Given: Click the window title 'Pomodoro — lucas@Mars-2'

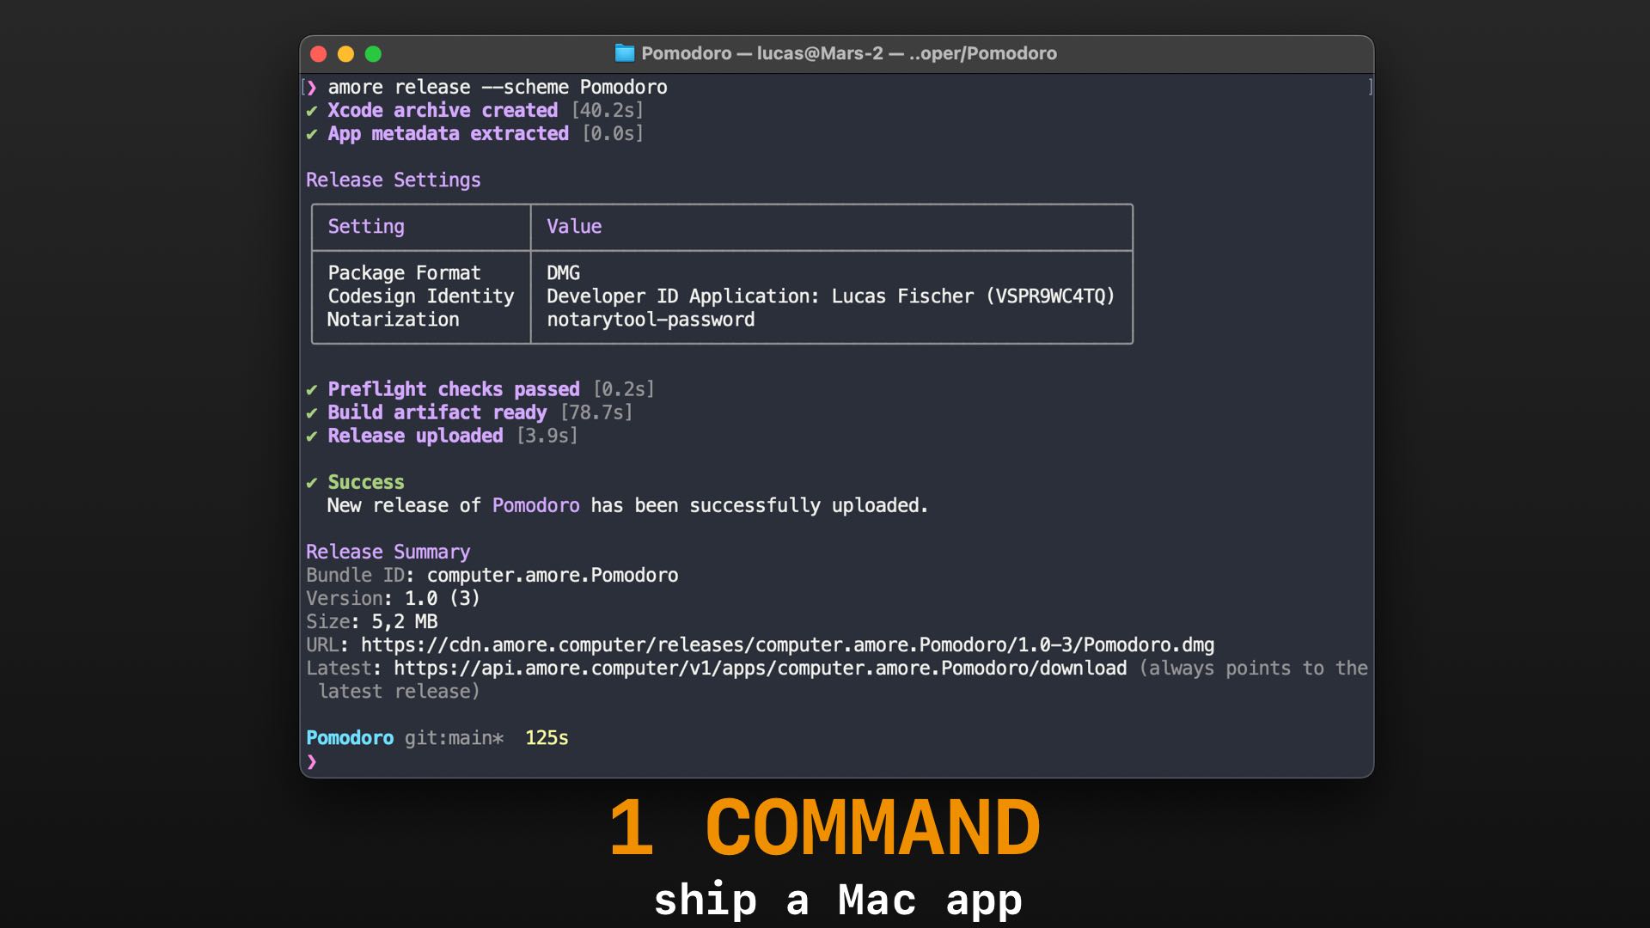Looking at the screenshot, I should point(762,53).
